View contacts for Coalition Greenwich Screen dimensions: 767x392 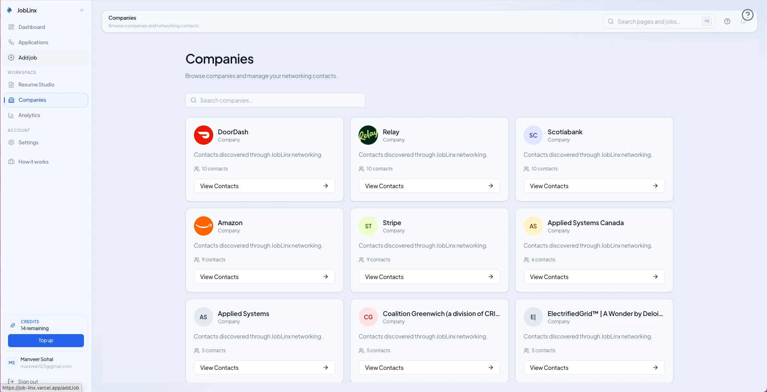[429, 367]
